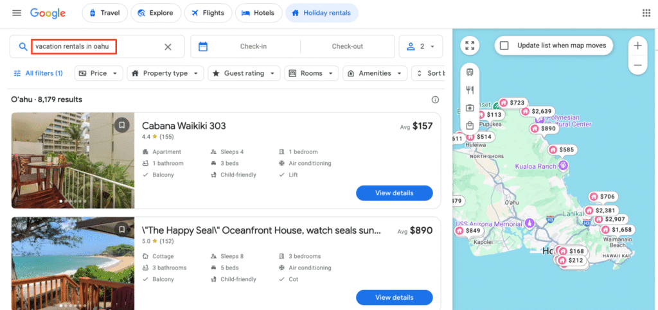This screenshot has height=310, width=658.
Task: Show public transport layer on map
Action: coord(470,72)
